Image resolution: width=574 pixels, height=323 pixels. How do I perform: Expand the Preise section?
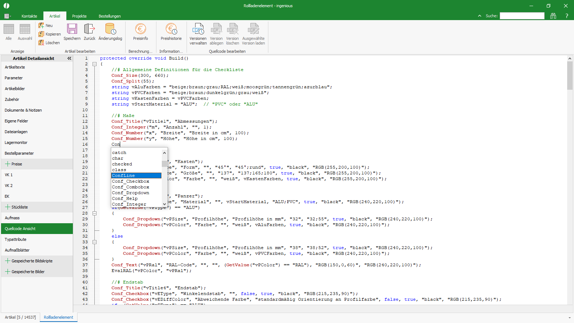(x=8, y=164)
